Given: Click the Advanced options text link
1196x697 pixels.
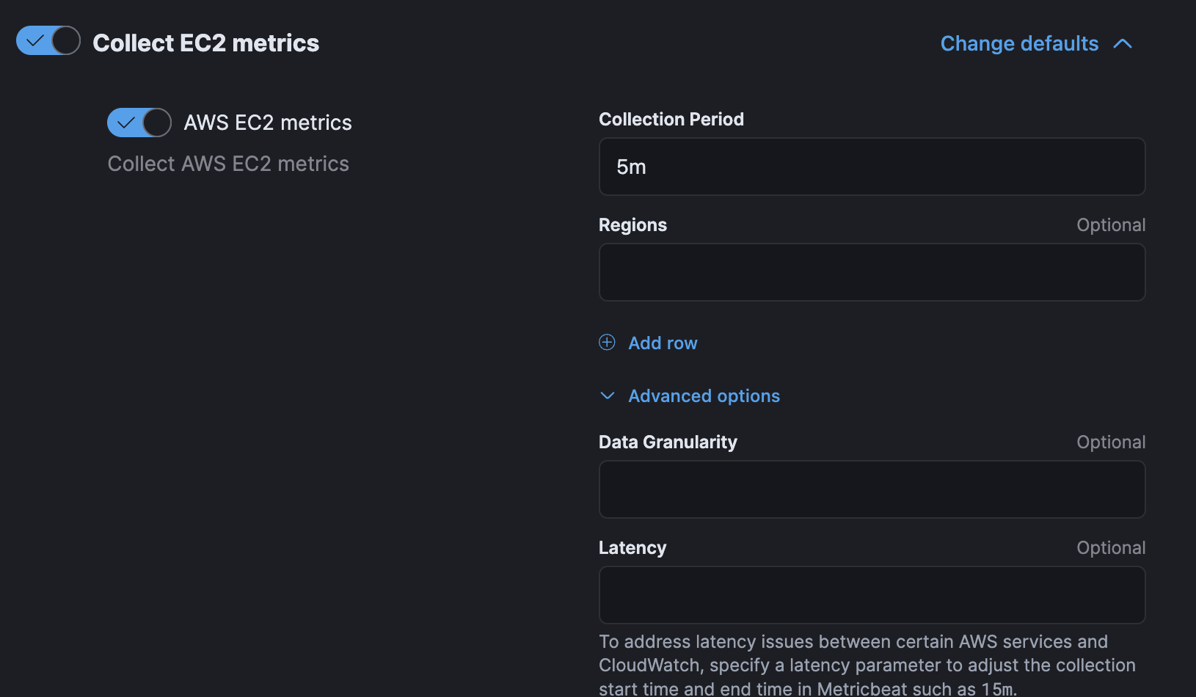Looking at the screenshot, I should point(704,396).
